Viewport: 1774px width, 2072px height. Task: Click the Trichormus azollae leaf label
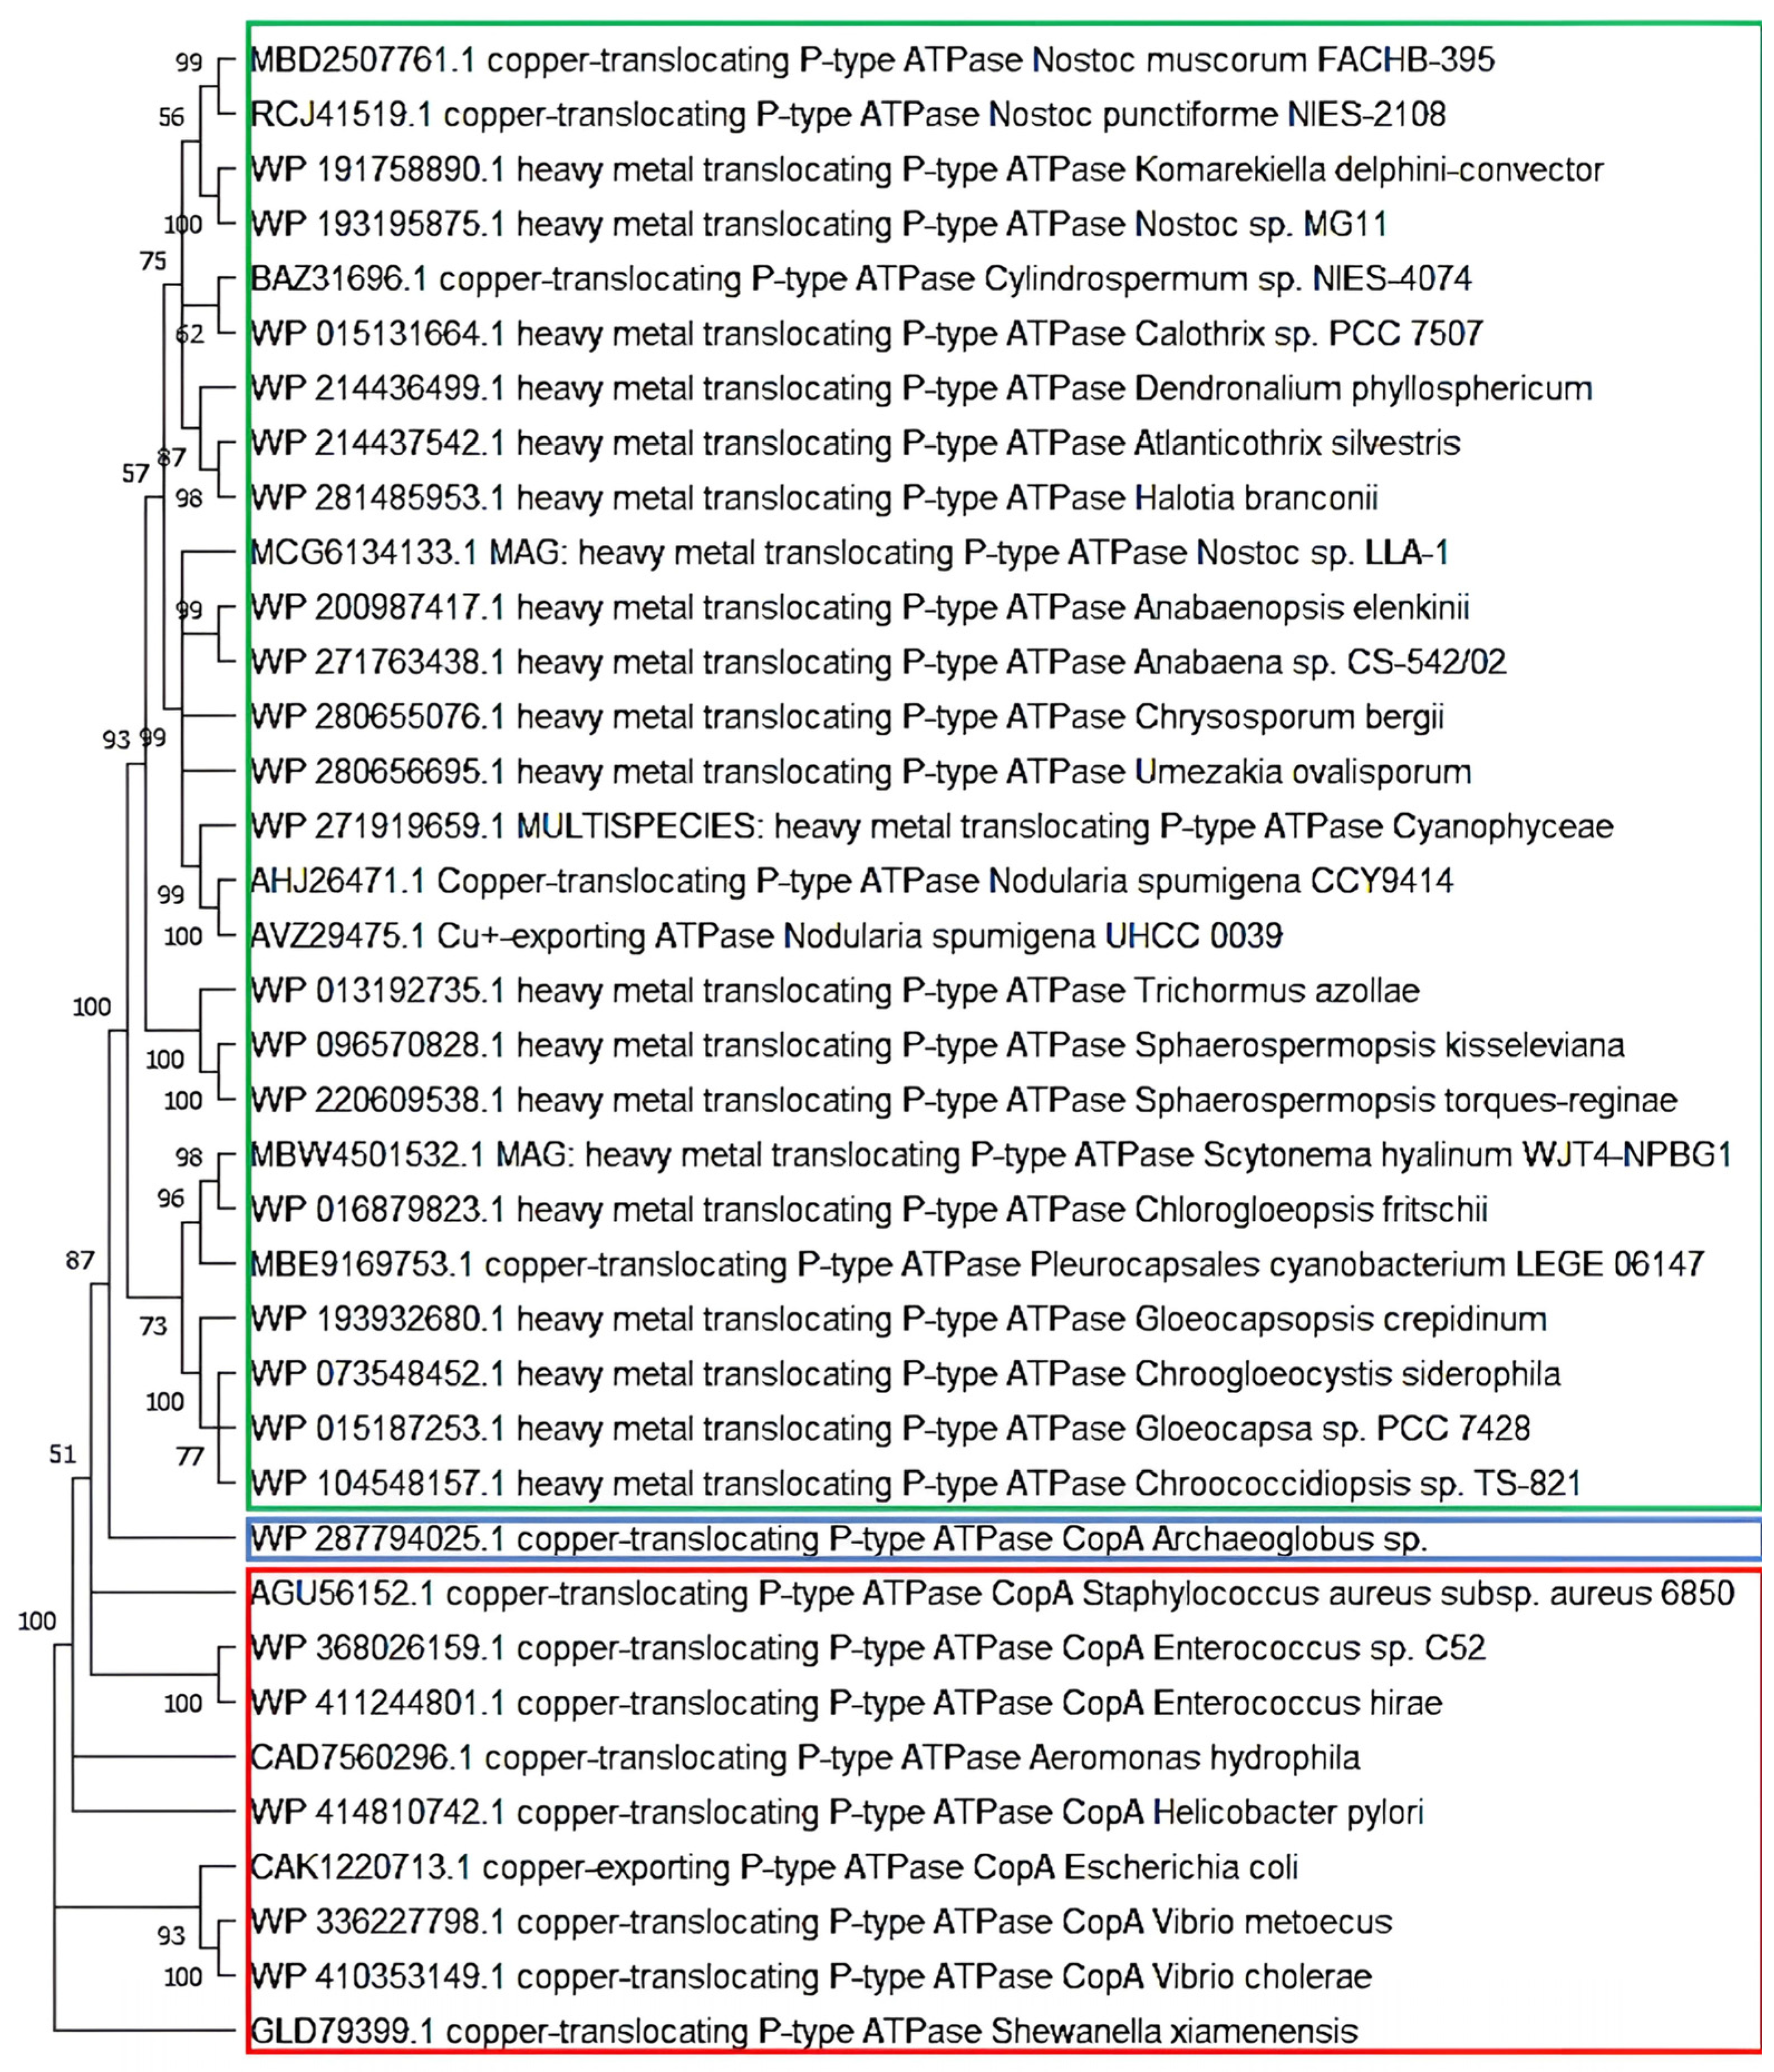pyautogui.click(x=834, y=991)
